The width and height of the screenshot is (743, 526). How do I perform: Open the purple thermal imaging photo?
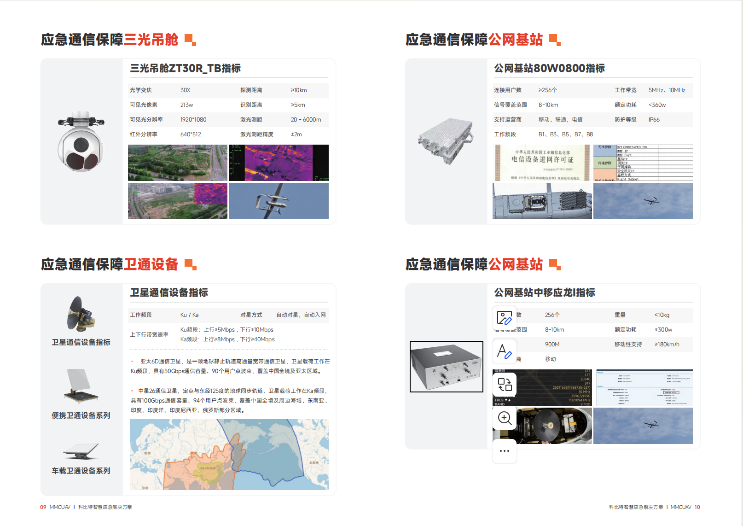279,163
